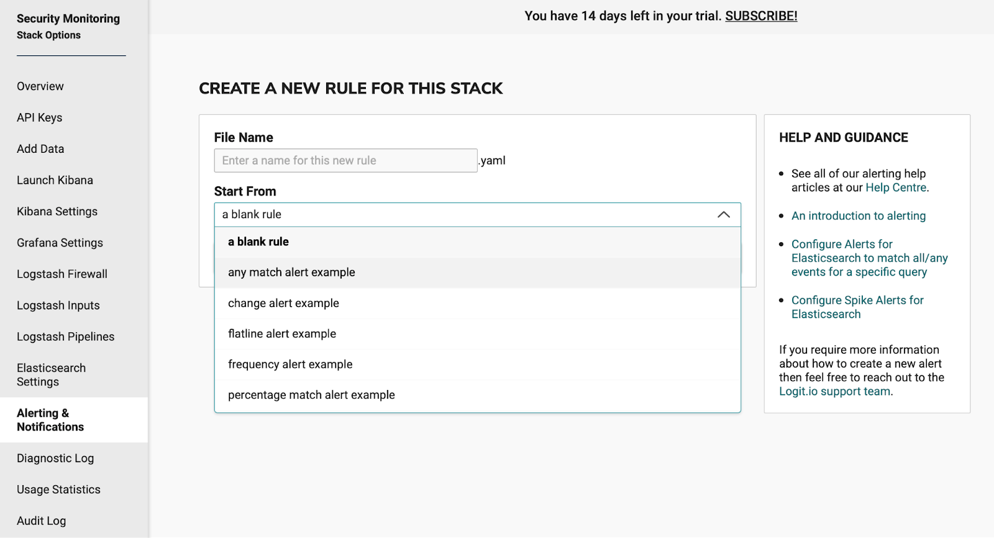This screenshot has height=538, width=994.
Task: Choose 'any match alert example' option
Action: [291, 272]
